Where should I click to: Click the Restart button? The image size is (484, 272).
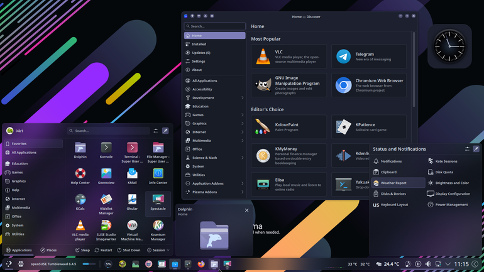[x=104, y=250]
